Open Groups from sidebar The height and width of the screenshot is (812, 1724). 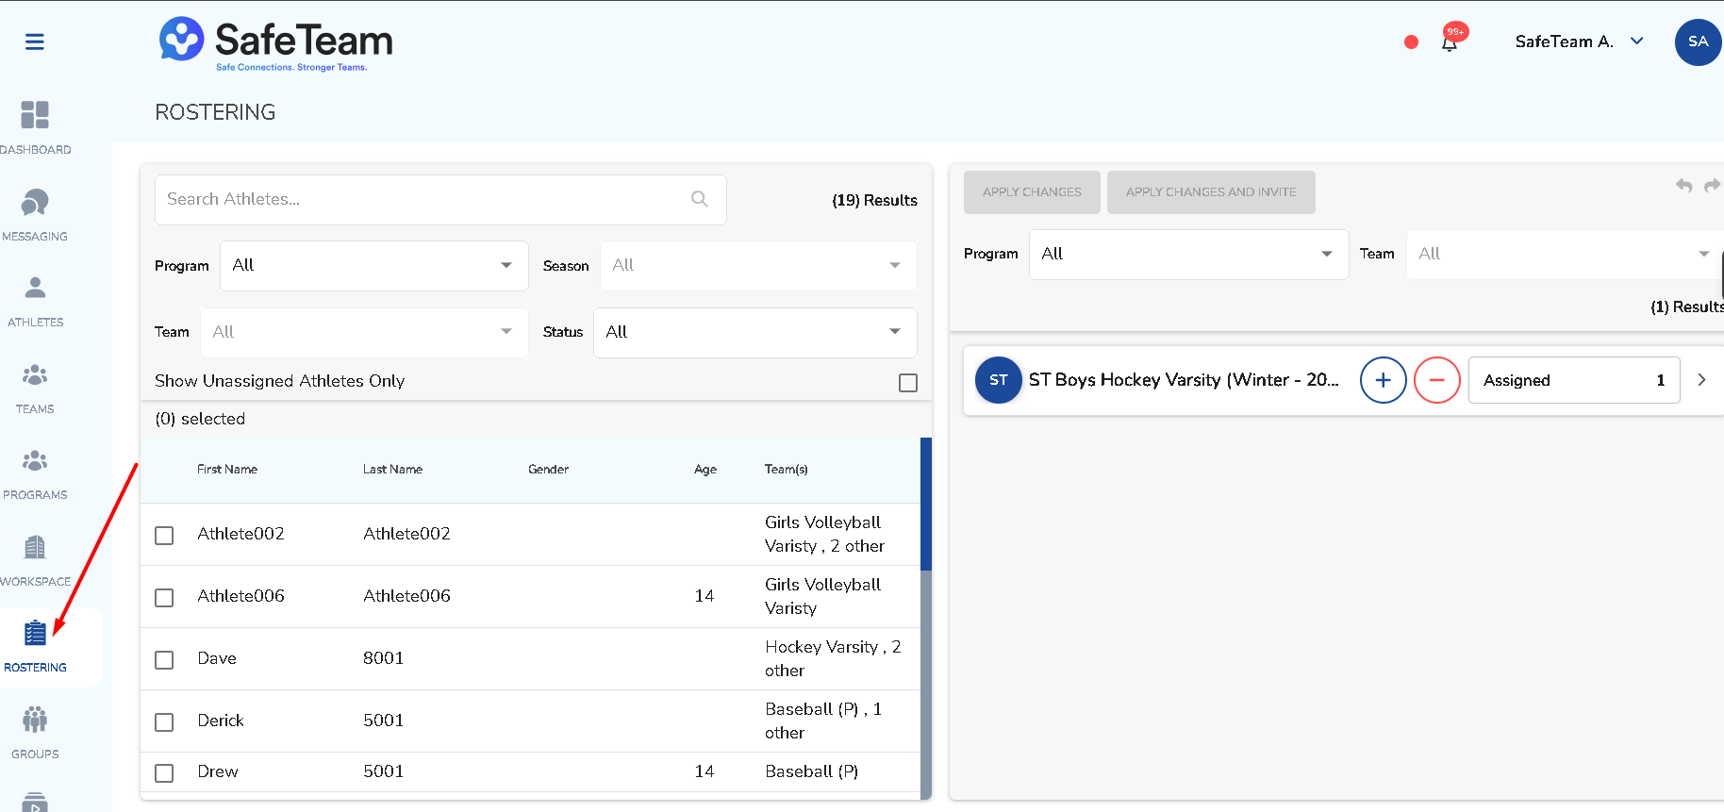[x=35, y=733]
